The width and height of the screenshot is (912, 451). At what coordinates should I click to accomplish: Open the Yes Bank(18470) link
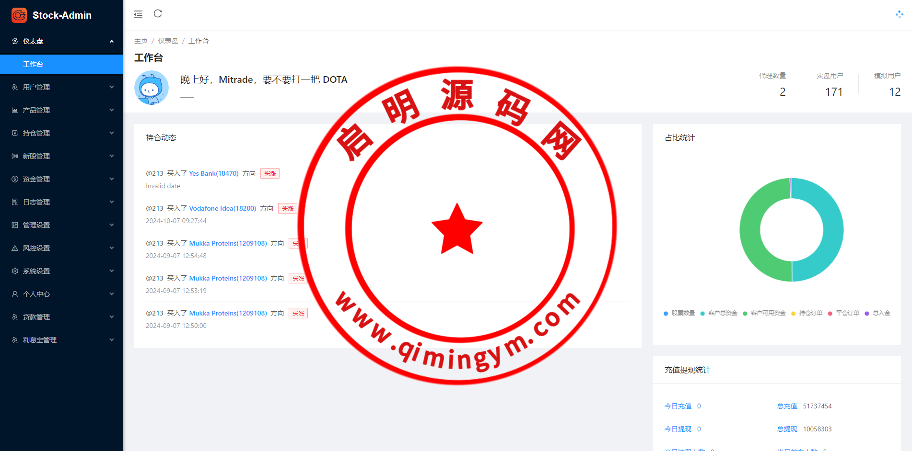pos(213,173)
